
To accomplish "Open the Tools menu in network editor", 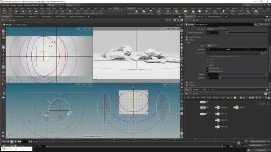I will pos(209,98).
